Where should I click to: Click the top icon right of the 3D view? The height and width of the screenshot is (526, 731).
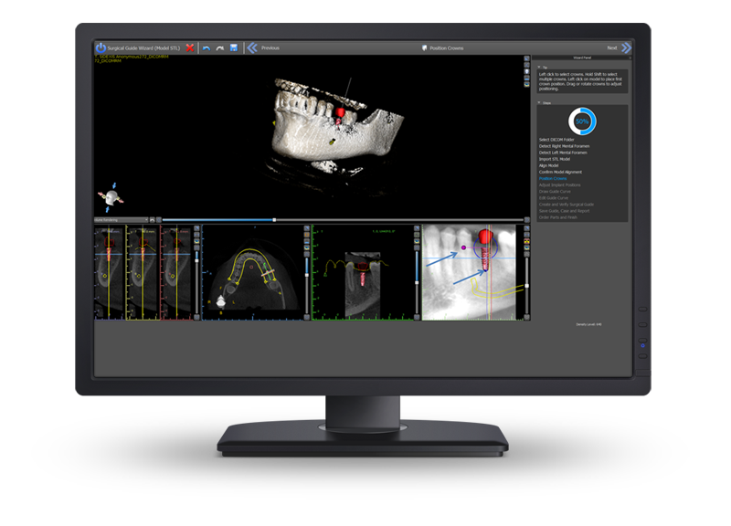coord(527,58)
